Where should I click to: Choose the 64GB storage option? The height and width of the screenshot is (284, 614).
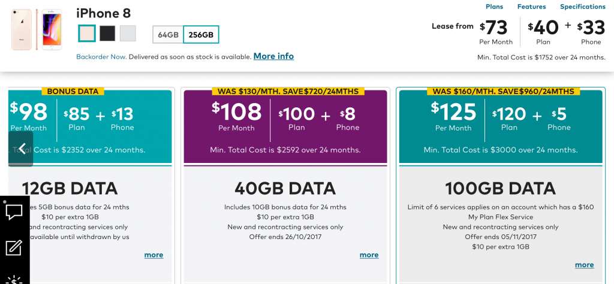(168, 35)
